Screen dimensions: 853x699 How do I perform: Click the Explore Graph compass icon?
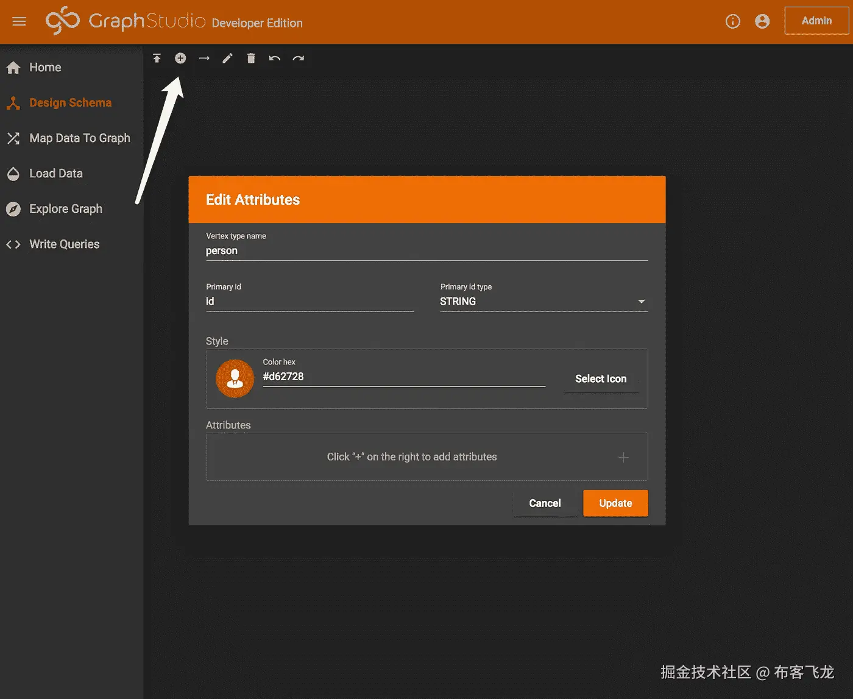(13, 210)
